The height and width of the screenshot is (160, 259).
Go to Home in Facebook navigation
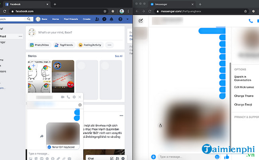(x=56, y=19)
